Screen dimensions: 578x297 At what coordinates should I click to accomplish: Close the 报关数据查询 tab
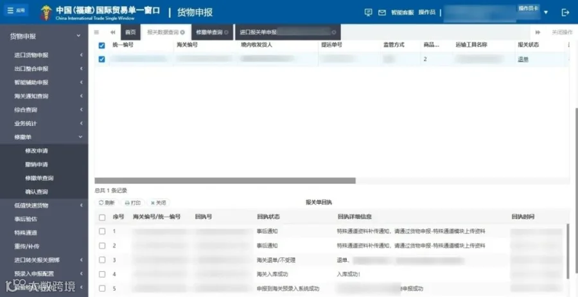pos(182,33)
